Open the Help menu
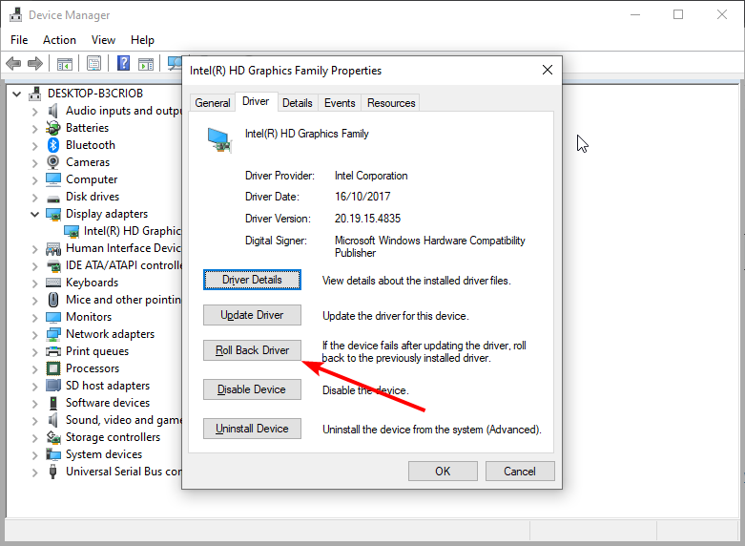This screenshot has width=745, height=546. 142,40
